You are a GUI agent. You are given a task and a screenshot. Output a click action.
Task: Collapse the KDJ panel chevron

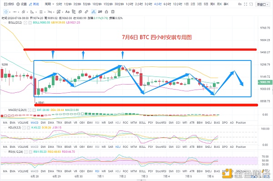(5, 128)
